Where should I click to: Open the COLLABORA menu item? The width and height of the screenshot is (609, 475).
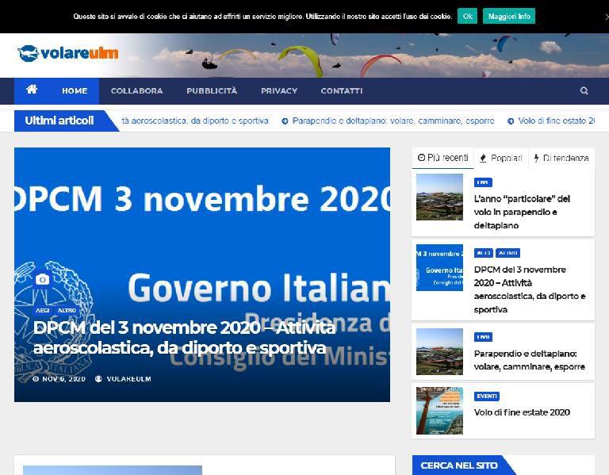click(136, 91)
